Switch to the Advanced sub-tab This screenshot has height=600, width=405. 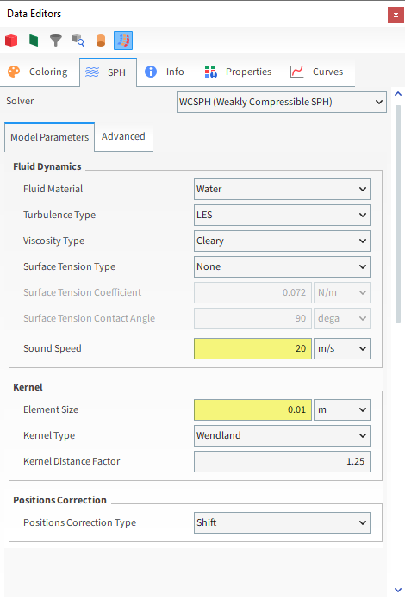[x=123, y=136]
